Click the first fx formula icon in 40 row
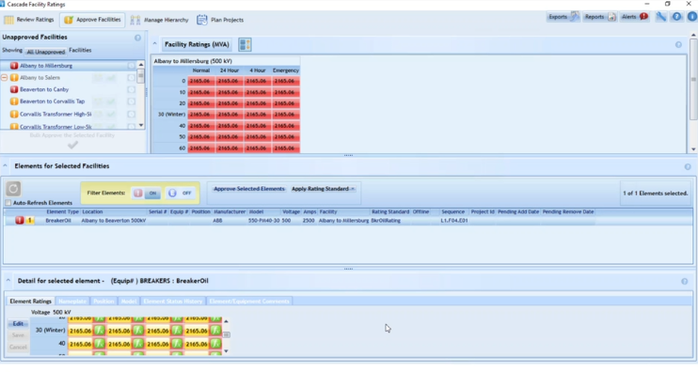This screenshot has width=698, height=372. click(100, 344)
